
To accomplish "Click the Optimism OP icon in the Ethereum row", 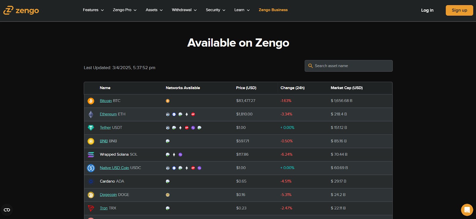I will 193,114.
